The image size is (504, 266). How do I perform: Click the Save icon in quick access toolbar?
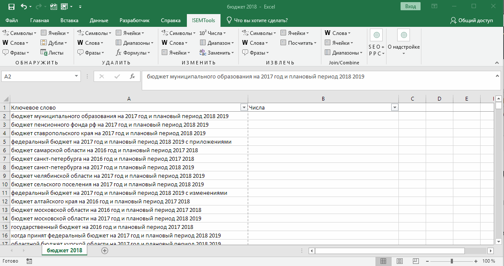click(11, 7)
